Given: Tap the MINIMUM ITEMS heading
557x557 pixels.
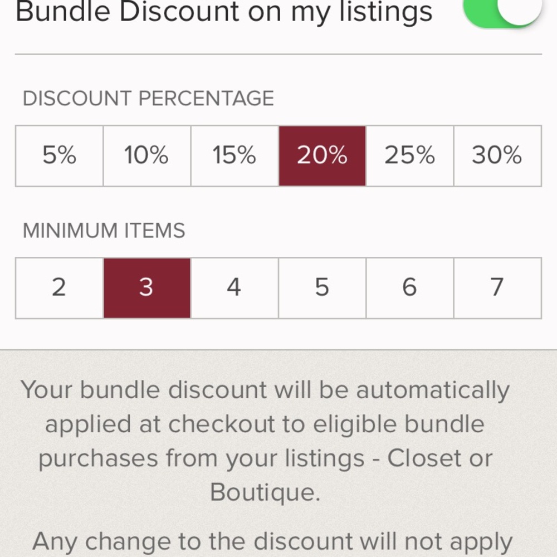Looking at the screenshot, I should coord(104,231).
